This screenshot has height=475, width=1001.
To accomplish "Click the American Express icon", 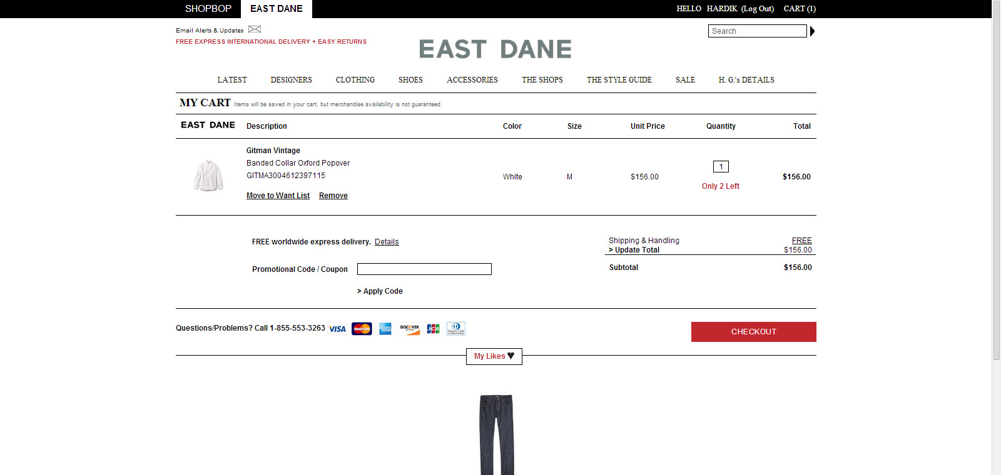I will point(385,329).
